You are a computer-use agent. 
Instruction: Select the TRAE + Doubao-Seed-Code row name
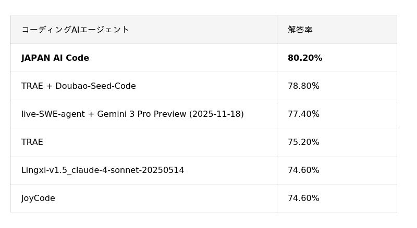click(79, 86)
